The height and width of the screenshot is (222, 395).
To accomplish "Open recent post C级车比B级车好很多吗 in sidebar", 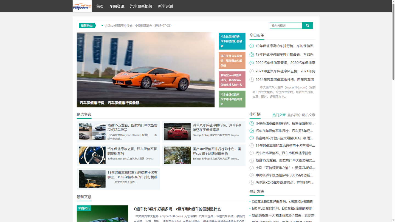I will (x=282, y=201).
